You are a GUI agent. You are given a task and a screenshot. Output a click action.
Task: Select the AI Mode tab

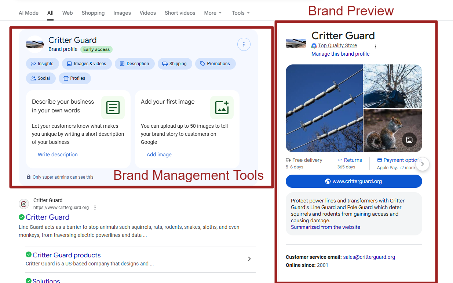[x=28, y=13]
